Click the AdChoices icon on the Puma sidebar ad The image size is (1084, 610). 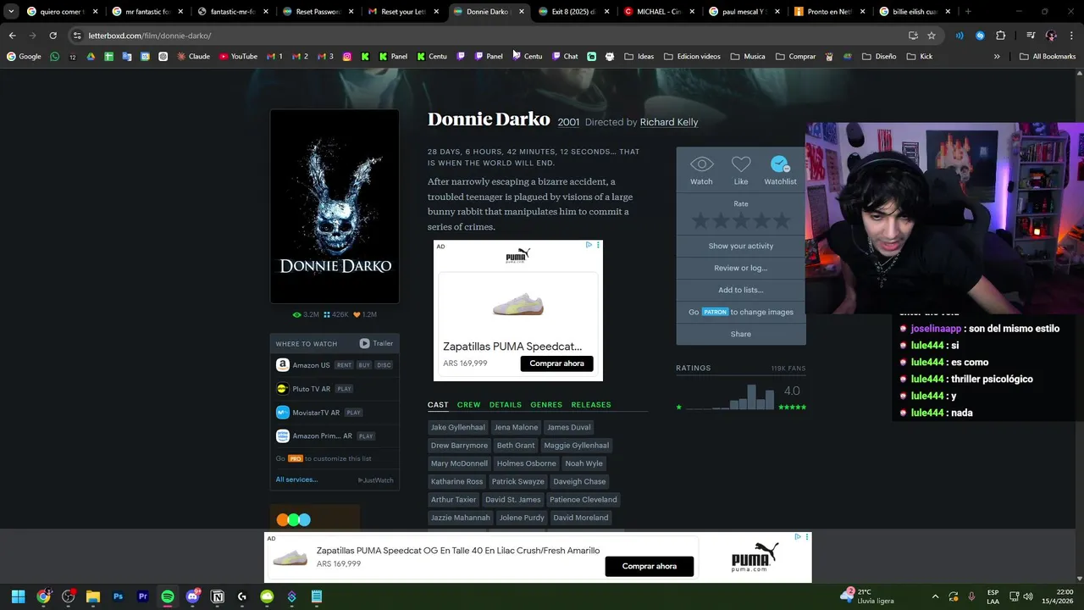point(589,245)
